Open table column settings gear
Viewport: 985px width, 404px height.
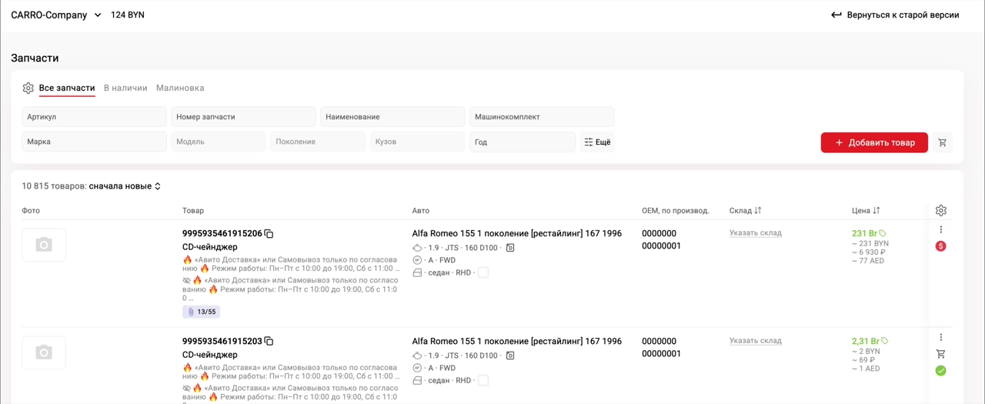pyautogui.click(x=940, y=210)
